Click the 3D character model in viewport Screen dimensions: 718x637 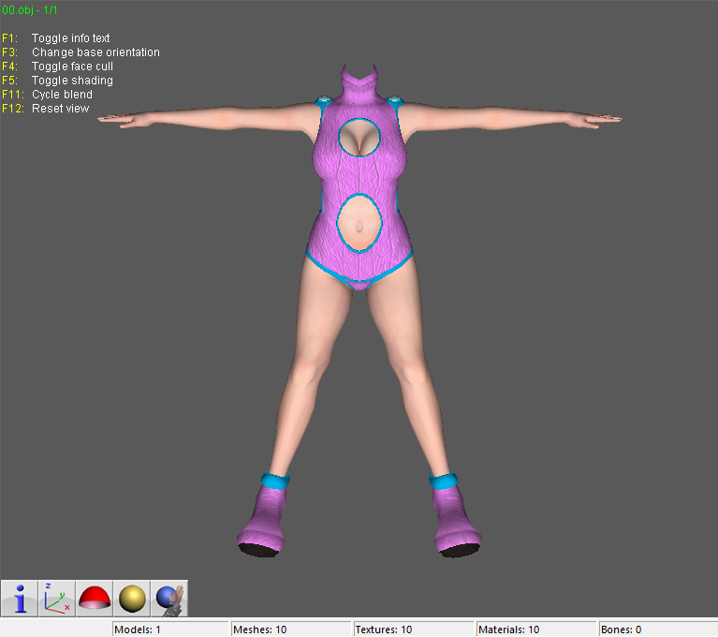(359, 312)
